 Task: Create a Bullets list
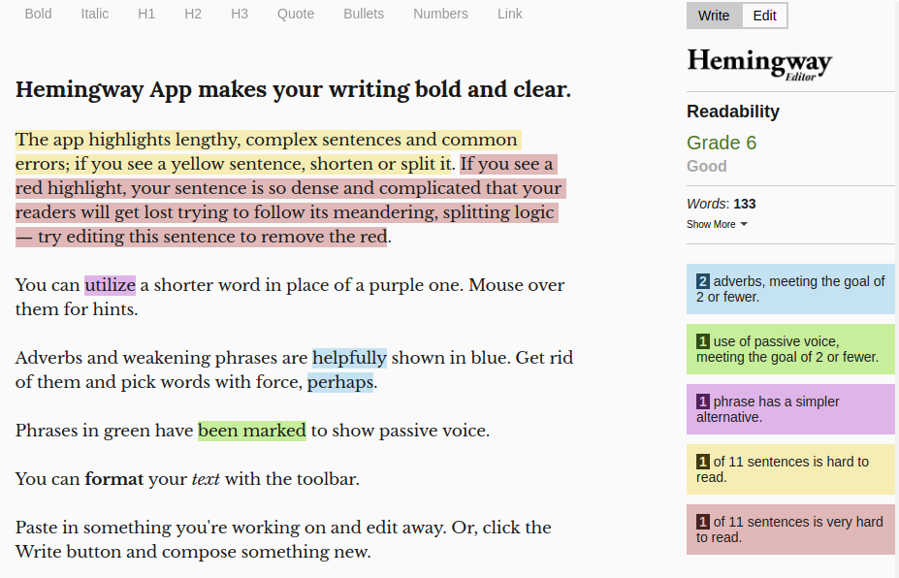(x=364, y=14)
